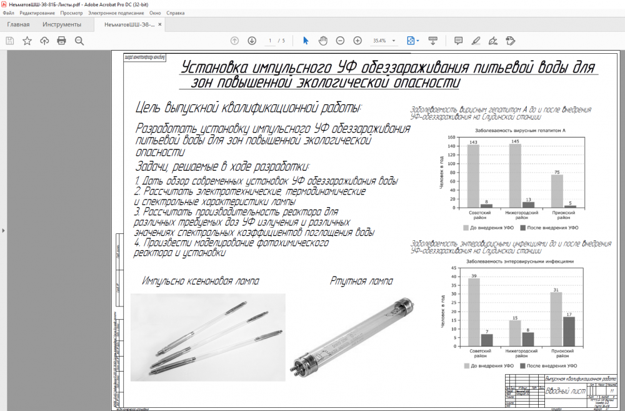
Task: Switch to the Инструменты tab
Action: [62, 24]
